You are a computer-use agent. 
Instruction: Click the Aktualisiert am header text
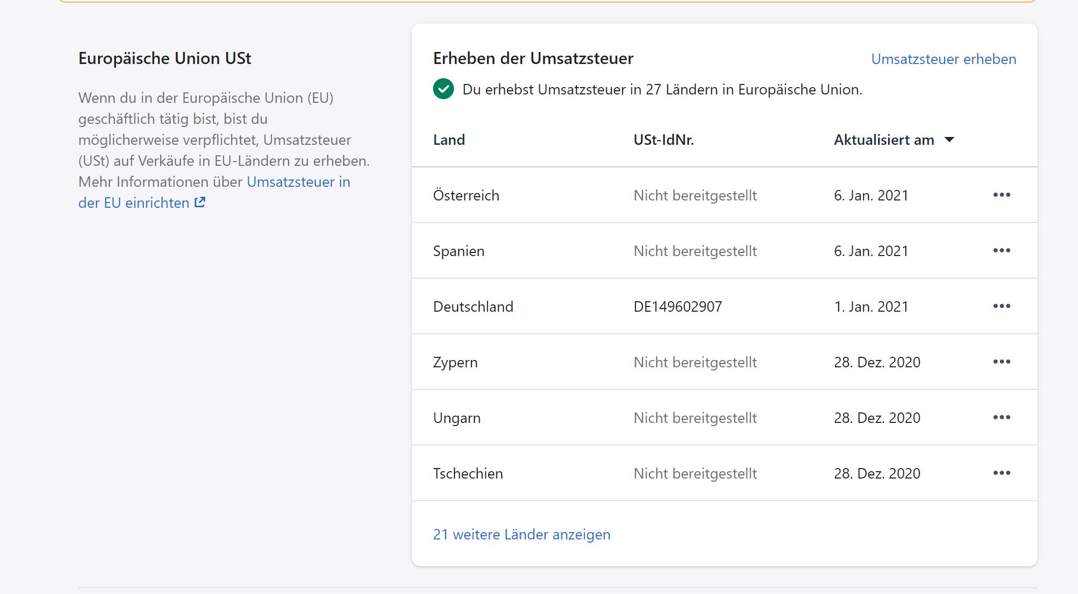point(884,140)
